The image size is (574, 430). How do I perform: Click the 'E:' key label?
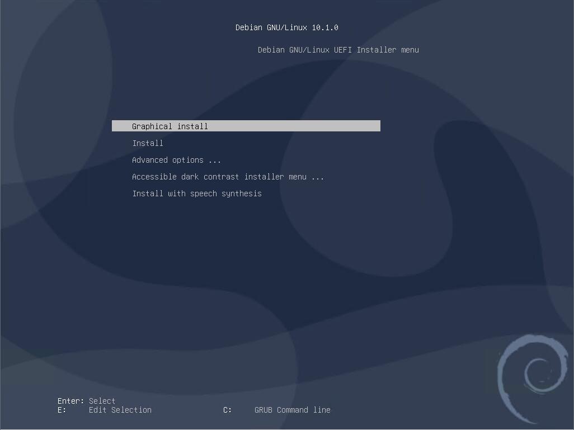click(x=62, y=410)
